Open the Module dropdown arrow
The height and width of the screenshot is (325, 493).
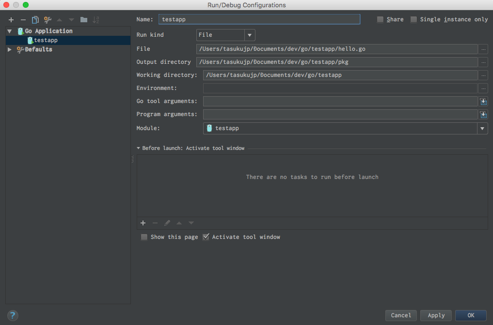click(x=482, y=128)
